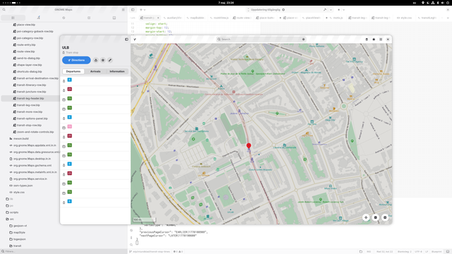Open meson.build in the project tree
Viewport: 452px width, 254px height.
point(21,138)
